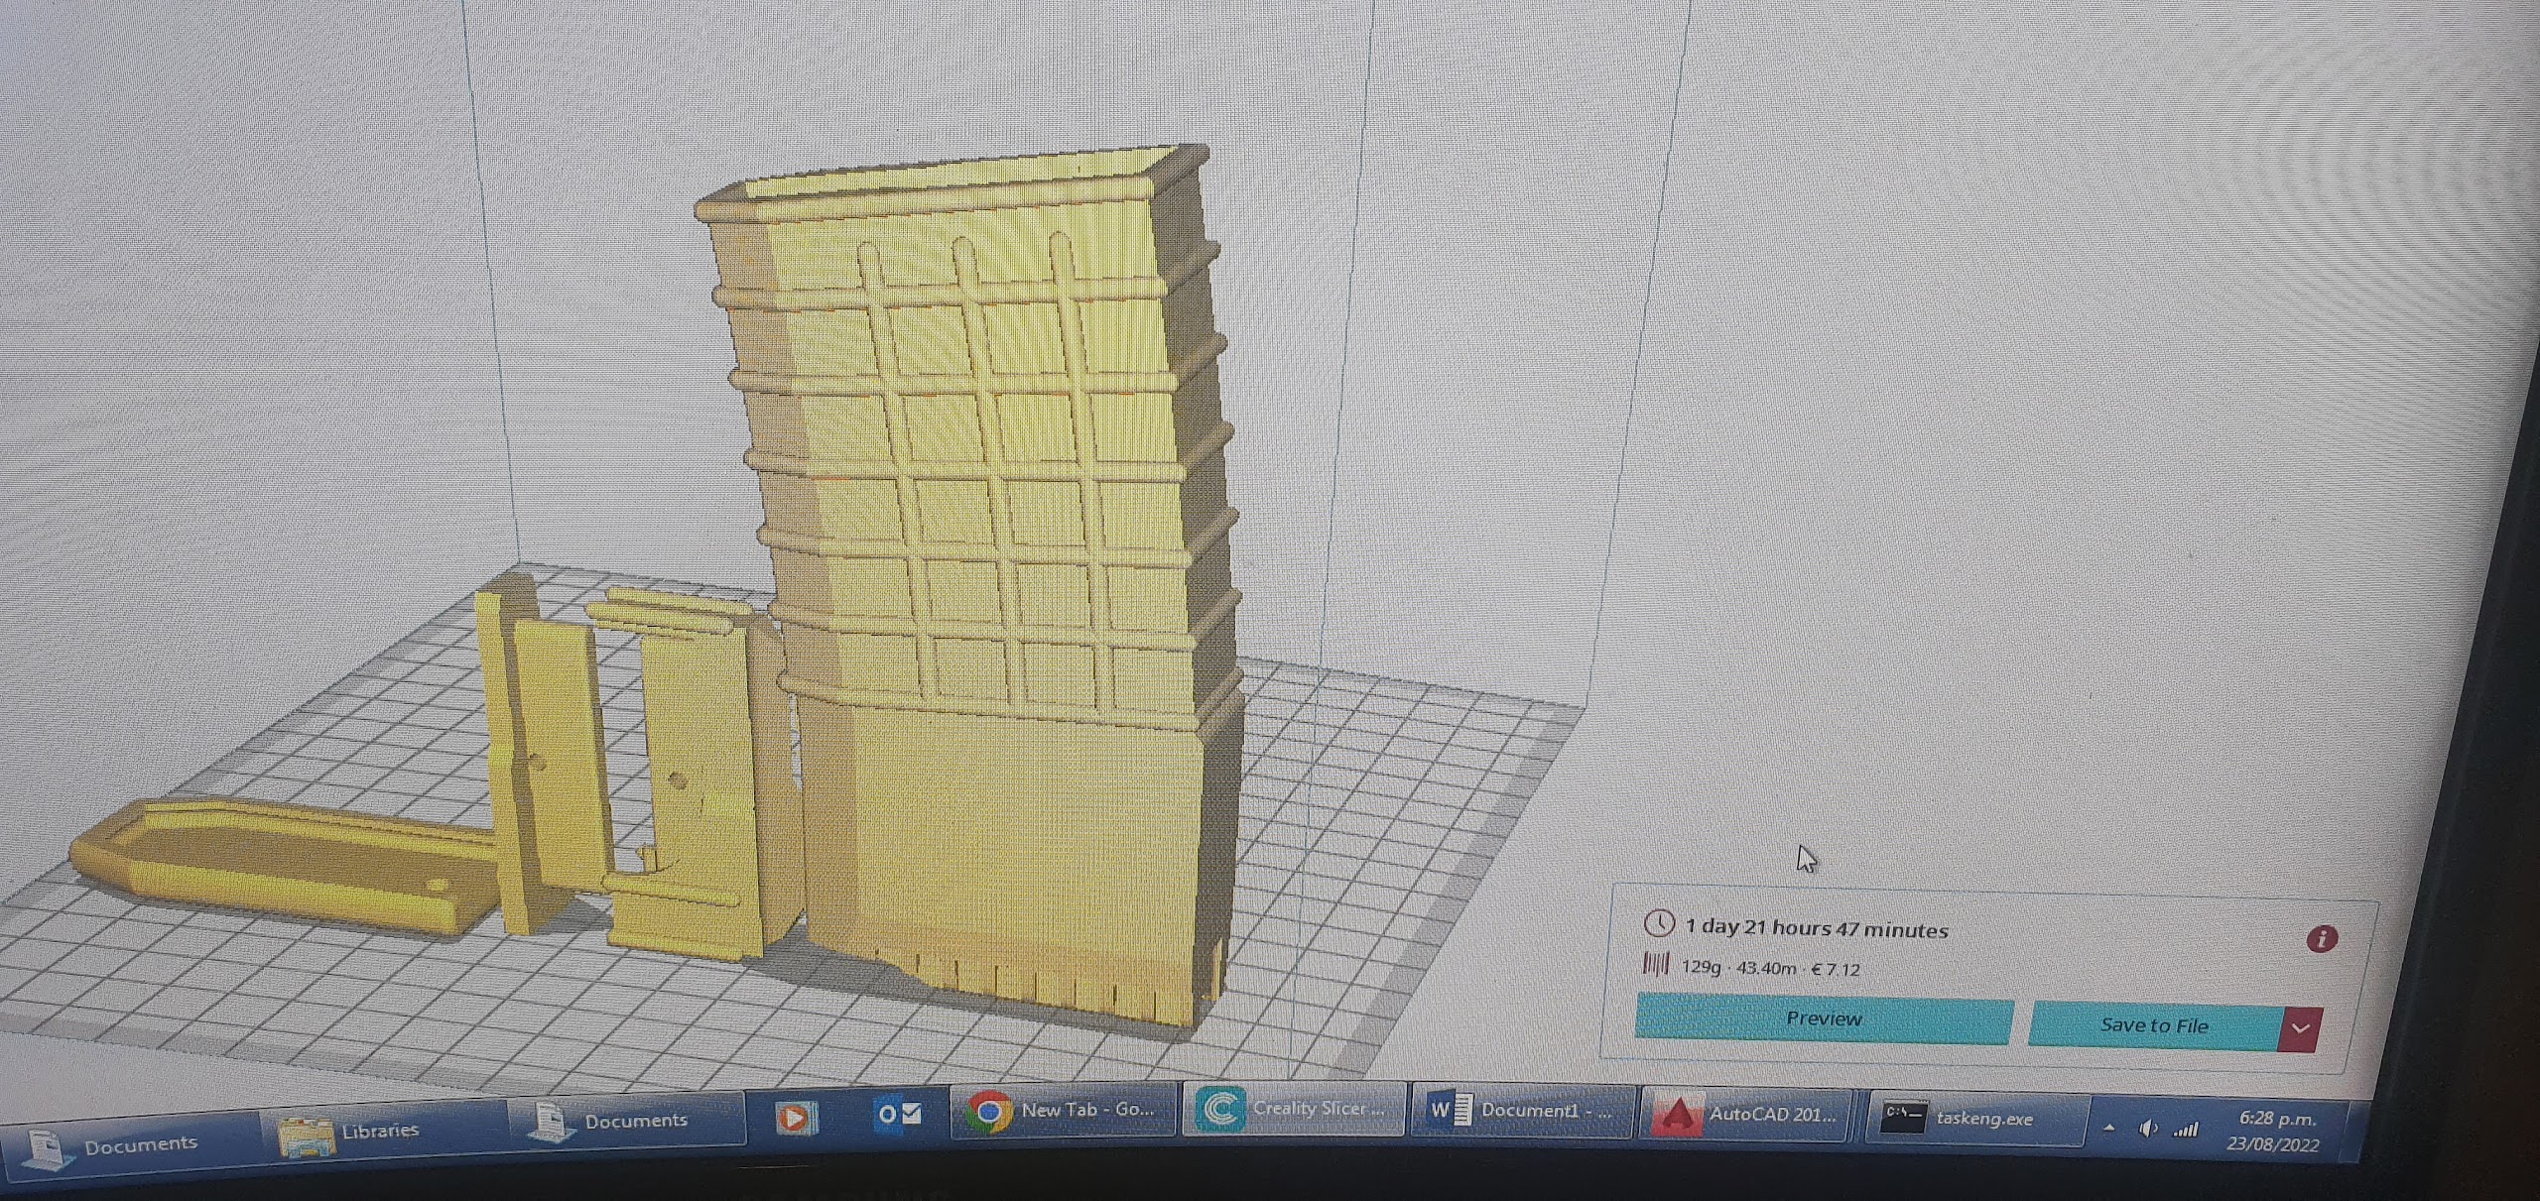
Task: Open the media player taskbar icon
Action: click(796, 1118)
